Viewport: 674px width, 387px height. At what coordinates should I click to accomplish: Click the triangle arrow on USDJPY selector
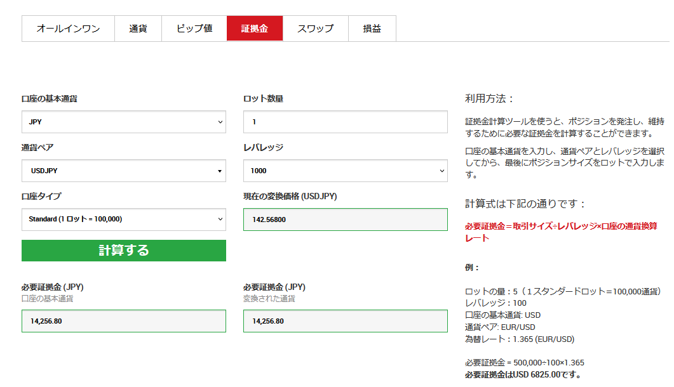pos(220,171)
